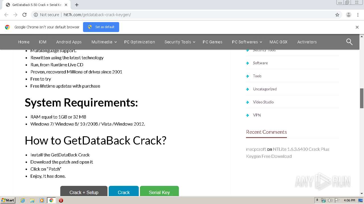The image size is (364, 204).
Task: Open the Windows Start menu
Action: (x=8, y=200)
